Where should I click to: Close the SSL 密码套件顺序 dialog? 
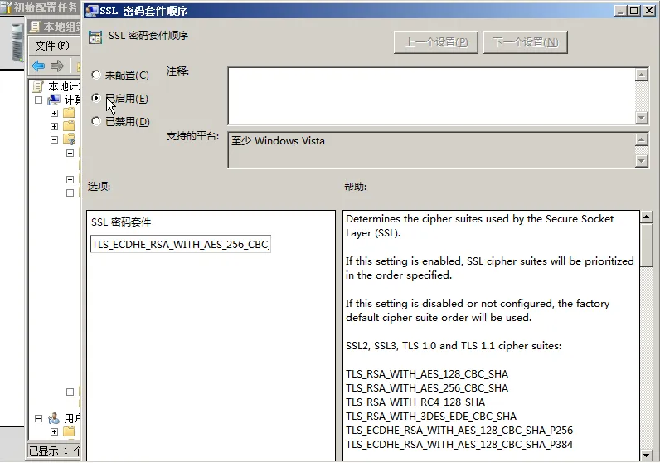coord(649,11)
